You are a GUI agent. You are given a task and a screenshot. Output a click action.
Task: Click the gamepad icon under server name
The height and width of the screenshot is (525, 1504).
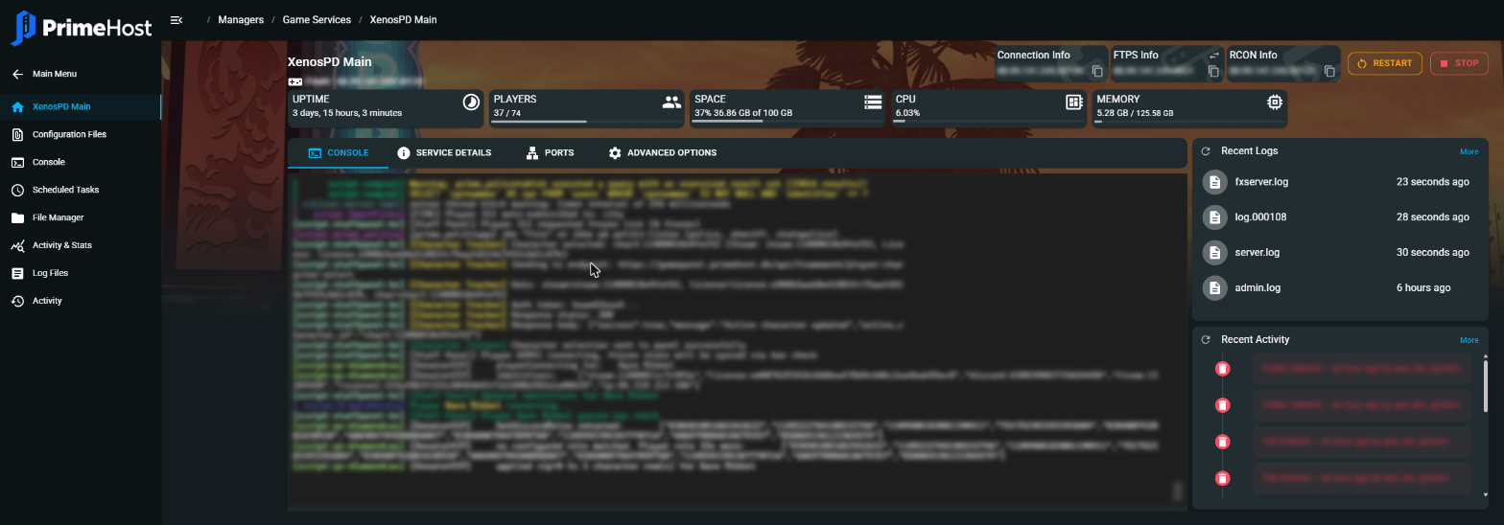(295, 82)
